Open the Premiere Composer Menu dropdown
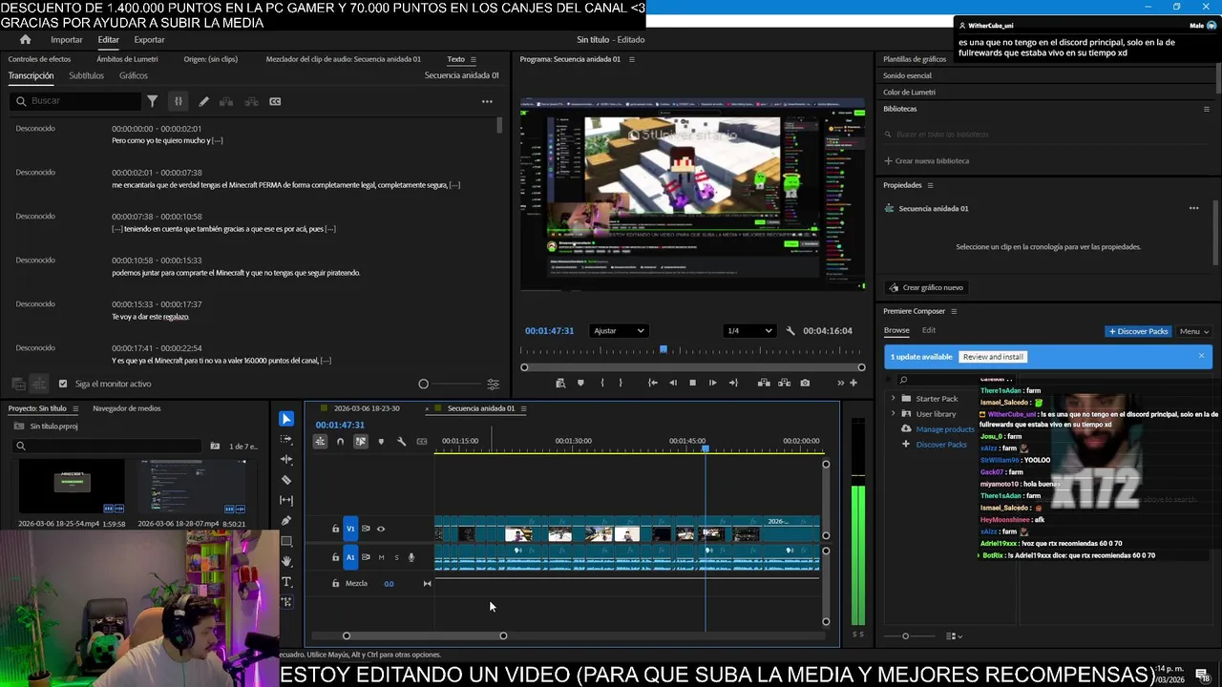 click(1194, 331)
